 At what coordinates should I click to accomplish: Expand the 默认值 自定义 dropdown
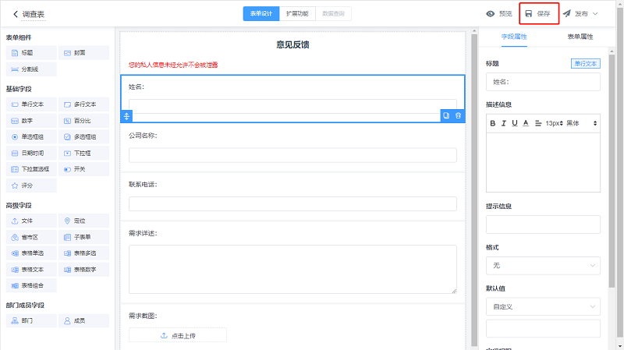(543, 306)
